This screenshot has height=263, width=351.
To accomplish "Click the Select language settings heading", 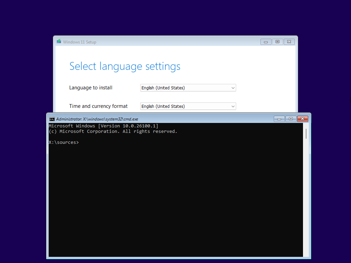I will 125,66.
